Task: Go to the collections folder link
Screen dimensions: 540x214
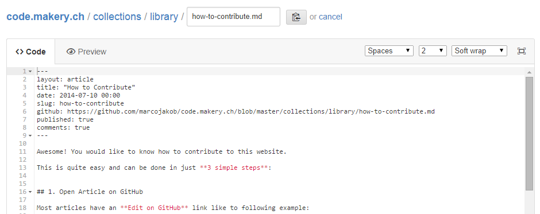Action: tap(117, 17)
